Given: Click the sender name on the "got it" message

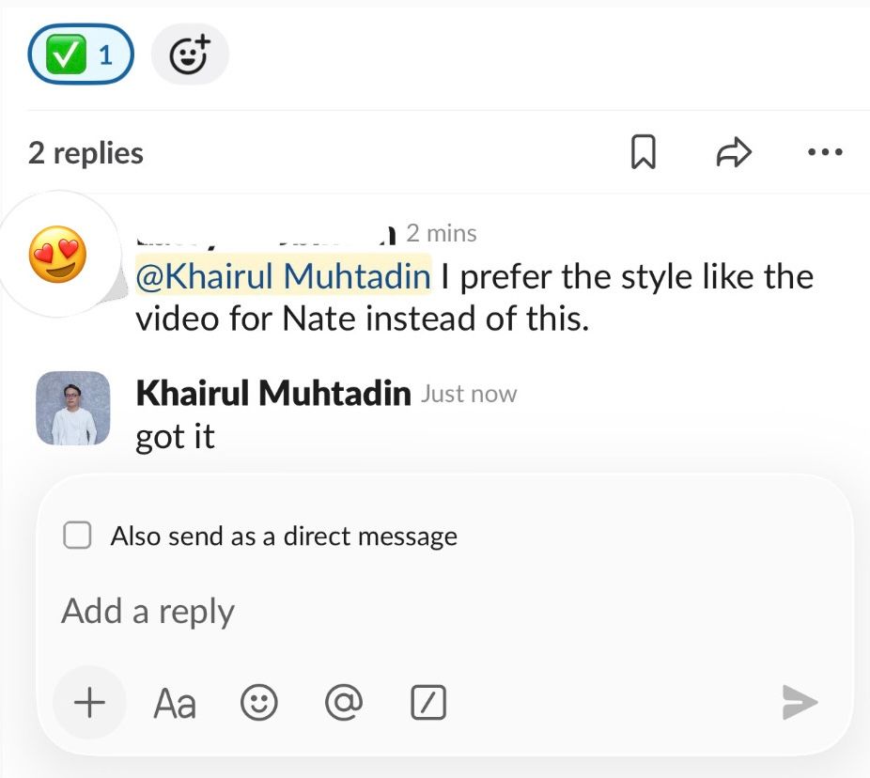Looking at the screenshot, I should point(272,394).
